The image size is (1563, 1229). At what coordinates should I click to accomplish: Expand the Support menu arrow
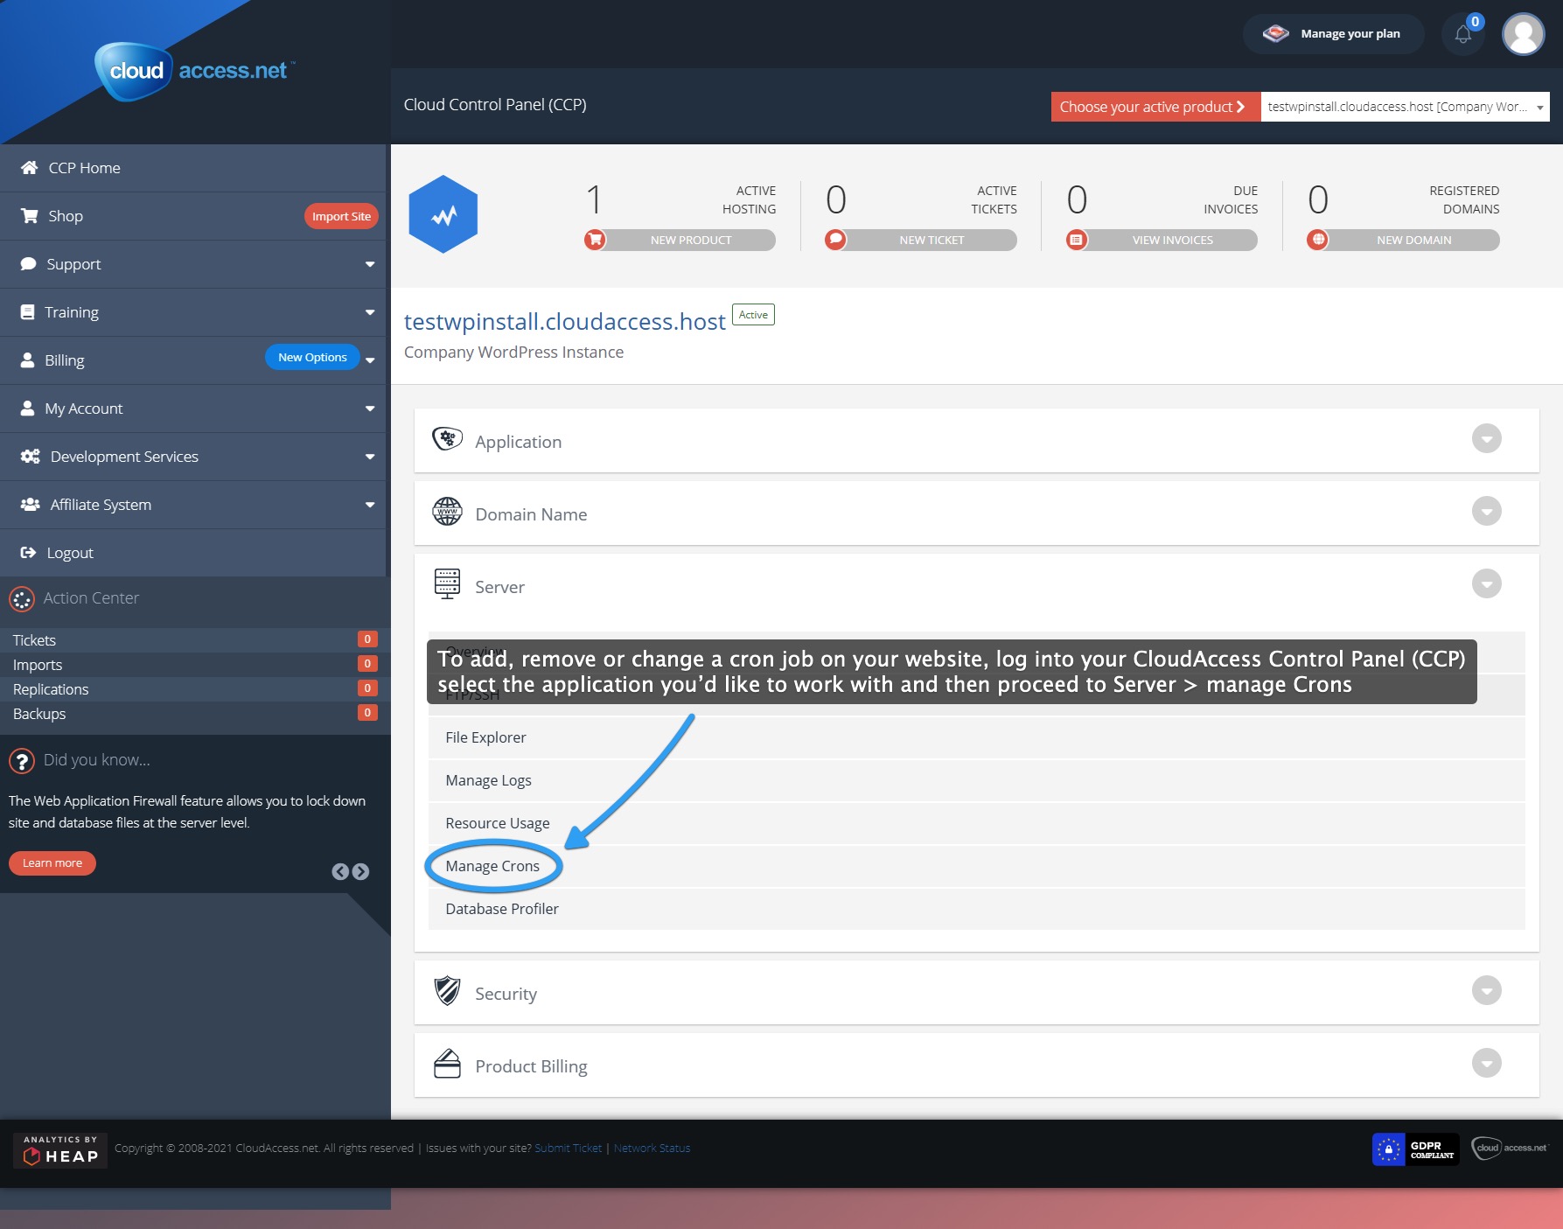(370, 264)
